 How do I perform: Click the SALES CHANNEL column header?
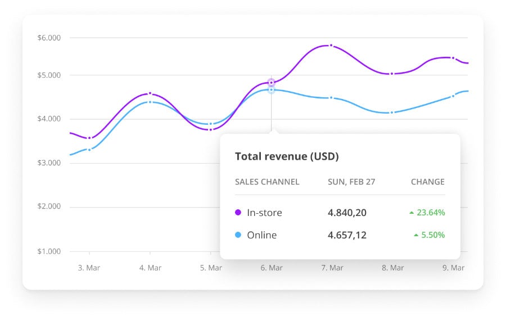(267, 182)
